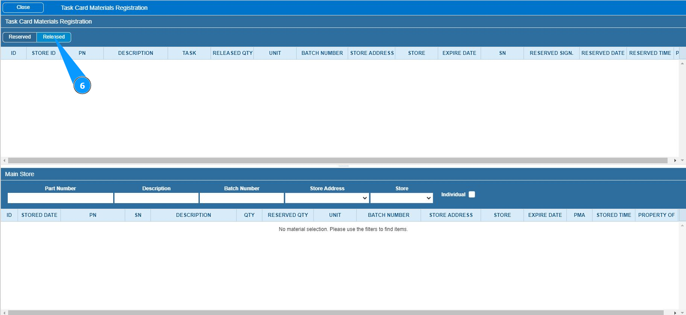Image resolution: width=686 pixels, height=315 pixels.
Task: Click the panel splitter handle above Main Store
Action: 343,166
